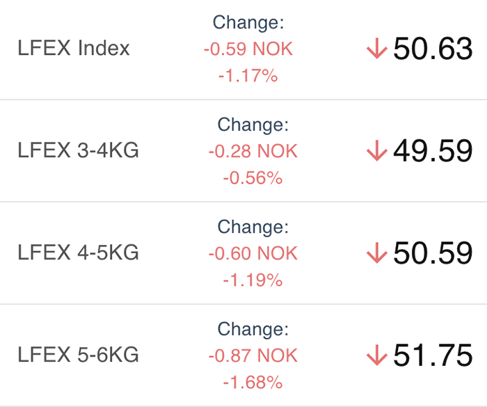
Task: Click the 51.75 price value
Action: coord(433,355)
